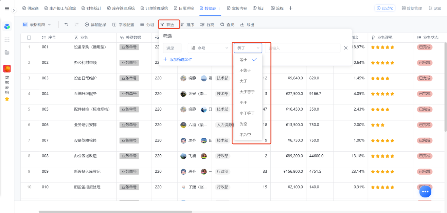Select 大于等于 in operator list

(248, 92)
